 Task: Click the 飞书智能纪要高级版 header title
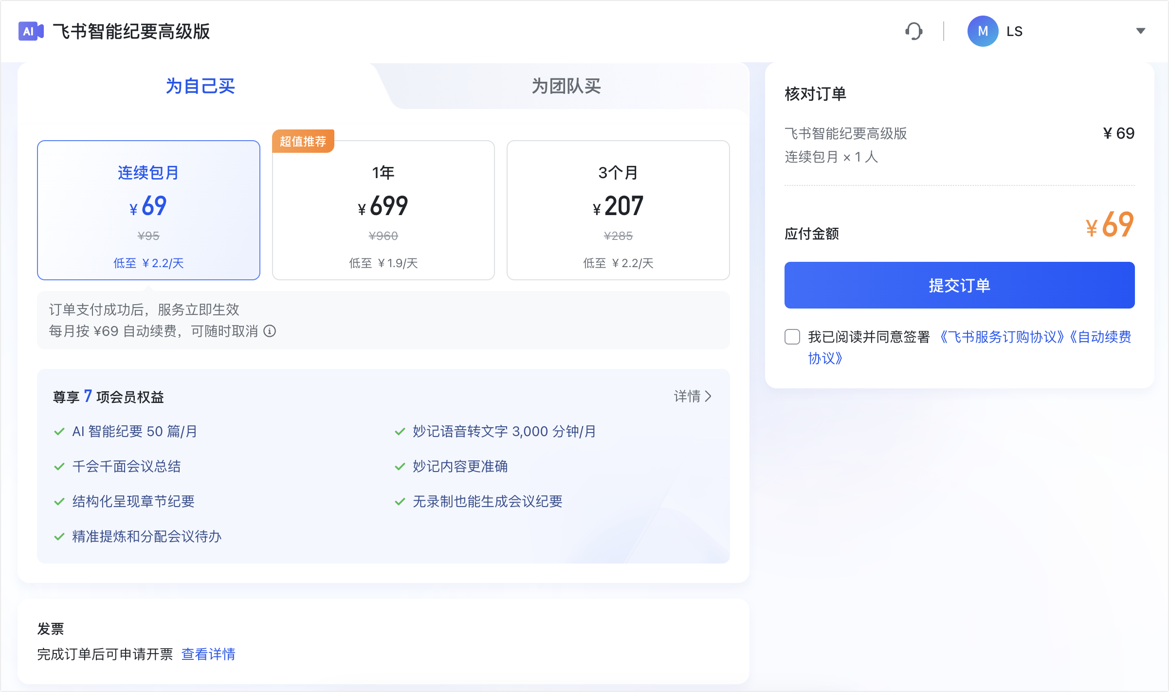(x=131, y=31)
